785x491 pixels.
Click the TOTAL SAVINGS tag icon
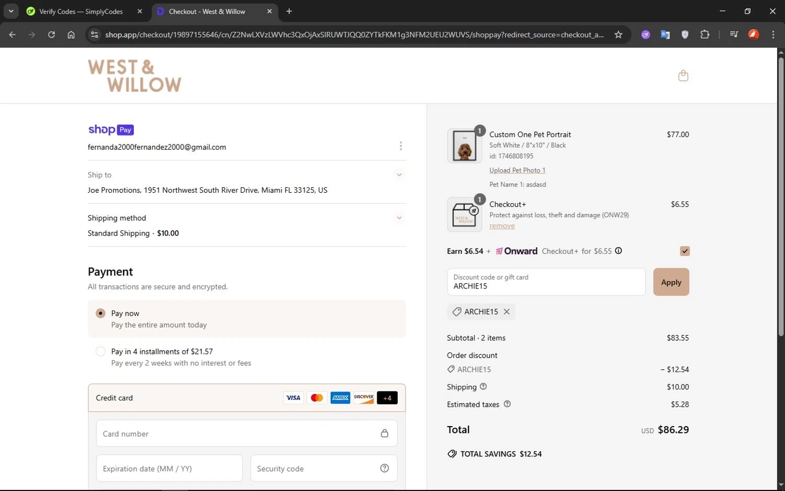pyautogui.click(x=452, y=454)
